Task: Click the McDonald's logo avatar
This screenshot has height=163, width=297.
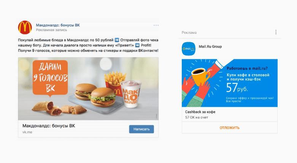Action: point(25,27)
